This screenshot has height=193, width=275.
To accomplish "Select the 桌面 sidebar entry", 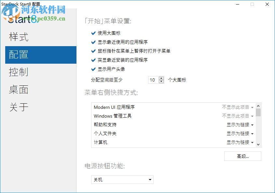I will (x=19, y=90).
